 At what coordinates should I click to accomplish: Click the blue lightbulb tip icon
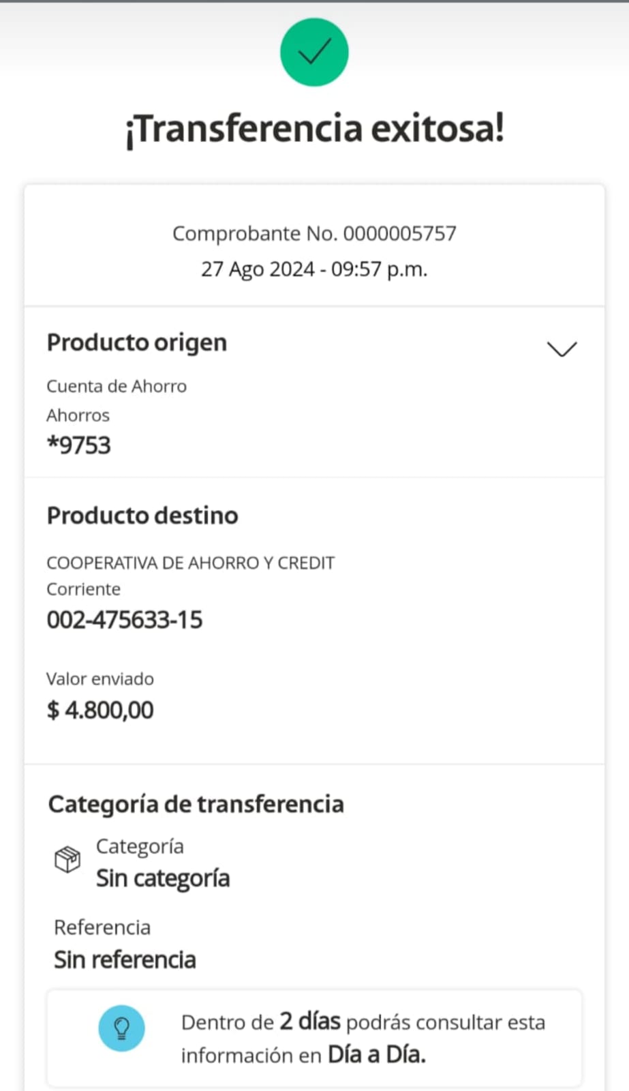pos(121,1028)
